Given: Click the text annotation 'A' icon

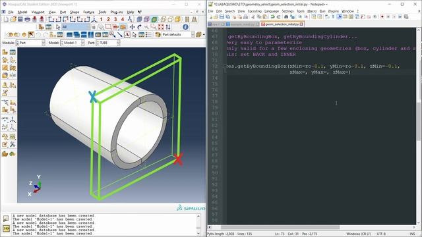Looking at the screenshot, I should click(x=127, y=34).
